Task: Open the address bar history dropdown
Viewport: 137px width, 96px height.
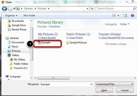Action: point(87,9)
